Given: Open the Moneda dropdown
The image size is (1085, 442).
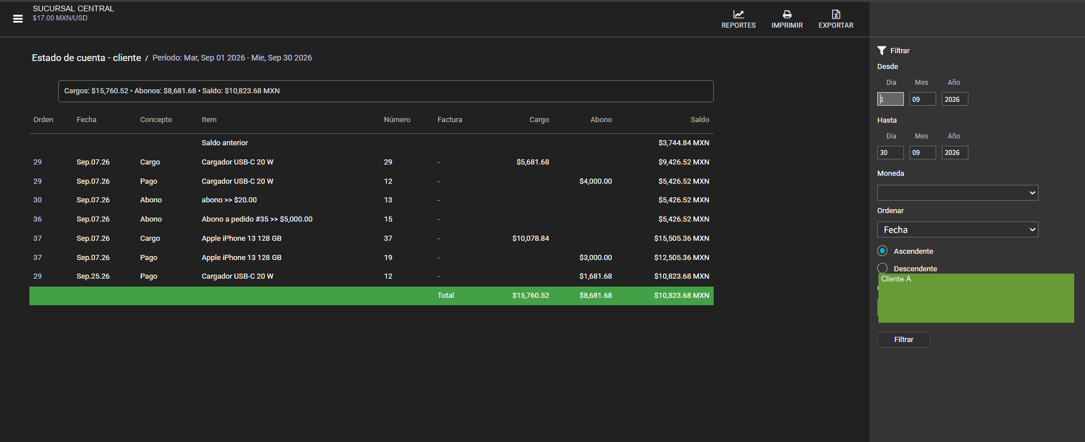Looking at the screenshot, I should point(958,193).
